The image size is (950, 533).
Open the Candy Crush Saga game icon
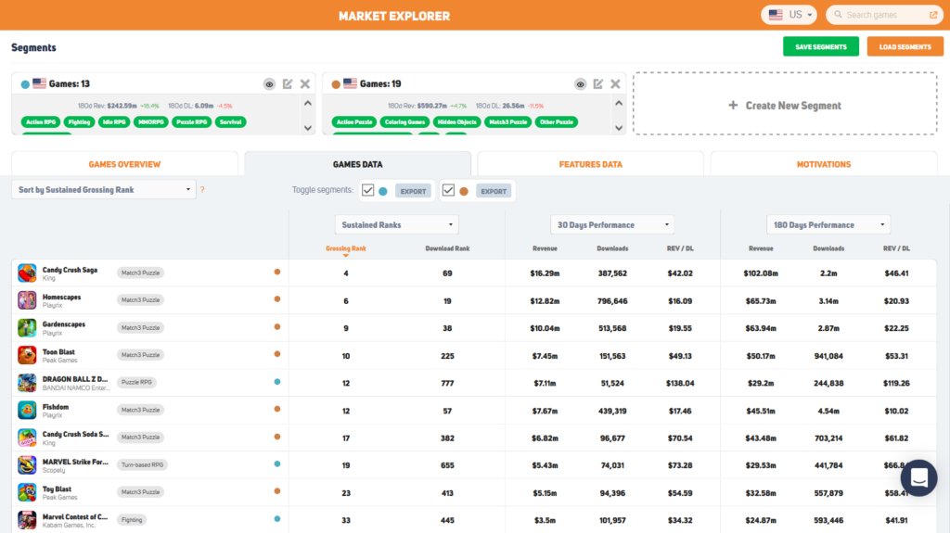[x=27, y=273]
